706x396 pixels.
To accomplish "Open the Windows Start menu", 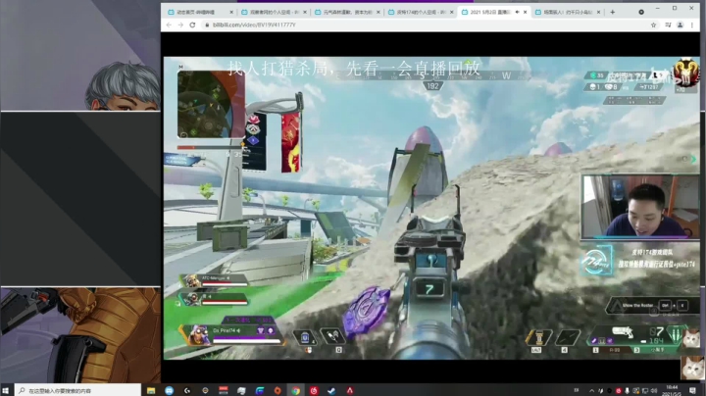I will [6, 390].
